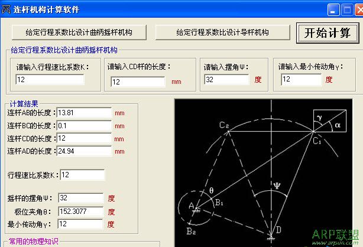Click the 连杆BC的长度 label
Viewport: 363px width, 247px height.
pyautogui.click(x=31, y=126)
